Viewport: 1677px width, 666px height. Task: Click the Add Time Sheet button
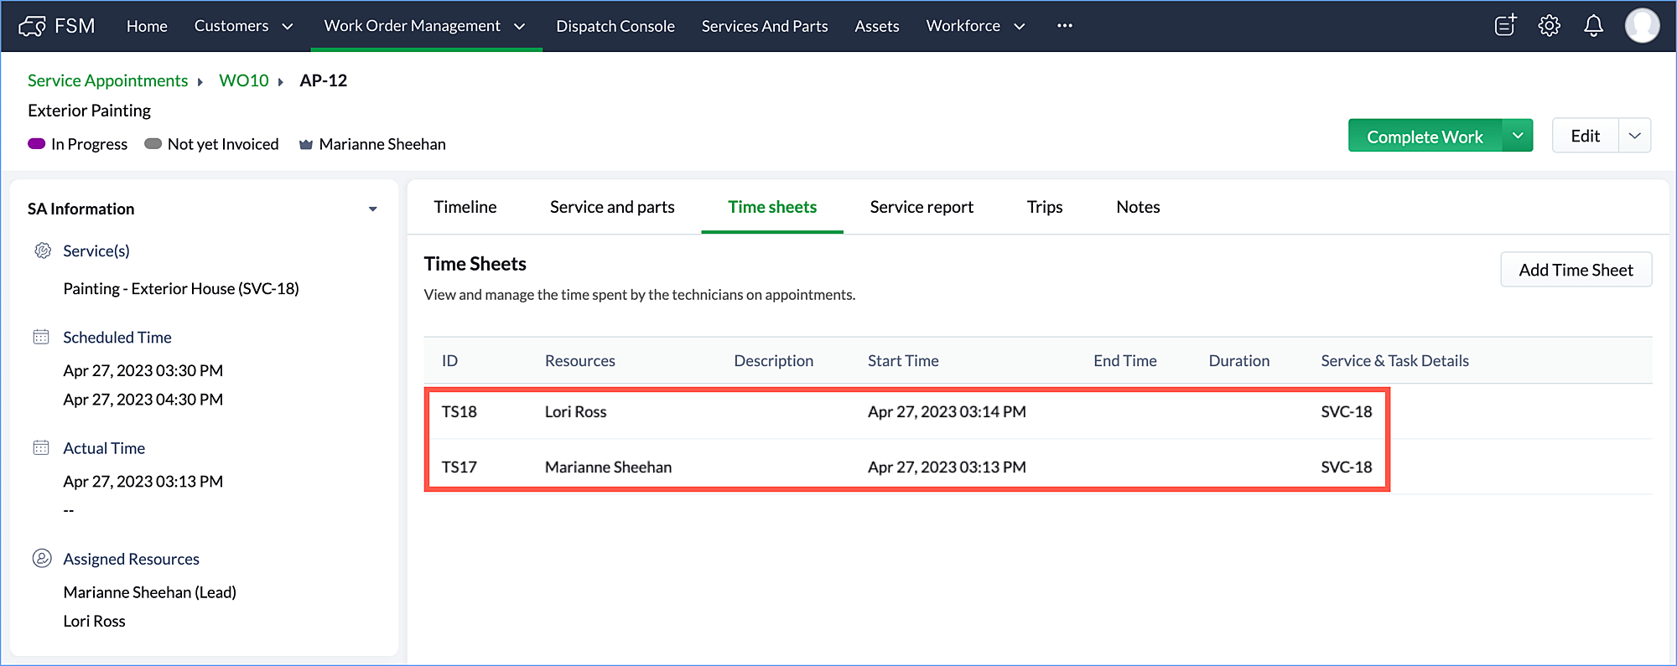pos(1575,270)
